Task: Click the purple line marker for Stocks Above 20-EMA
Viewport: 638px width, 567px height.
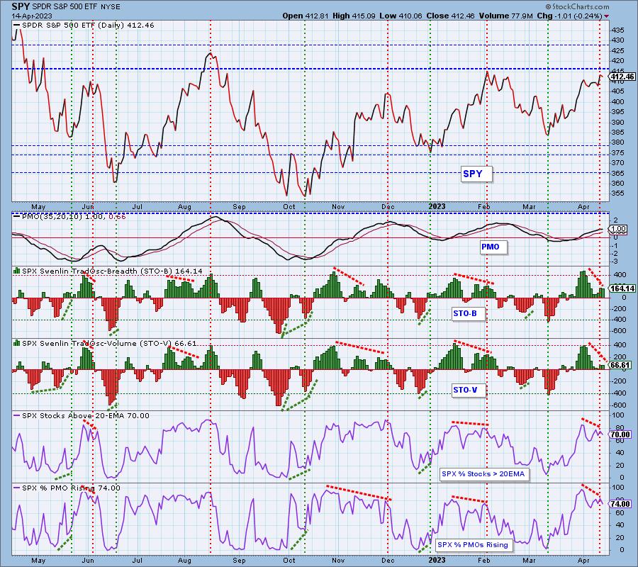Action: click(x=16, y=416)
